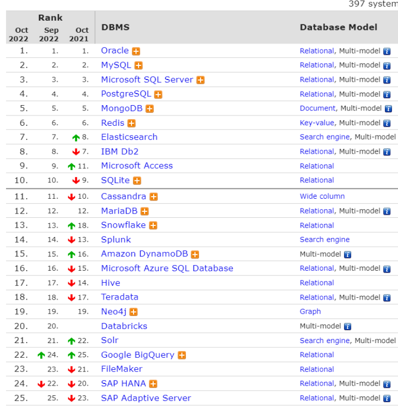Open the Microsoft Azure SQL Database link
The height and width of the screenshot is (409, 398).
[167, 268]
